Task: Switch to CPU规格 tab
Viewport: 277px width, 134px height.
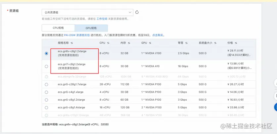Action: [58, 28]
